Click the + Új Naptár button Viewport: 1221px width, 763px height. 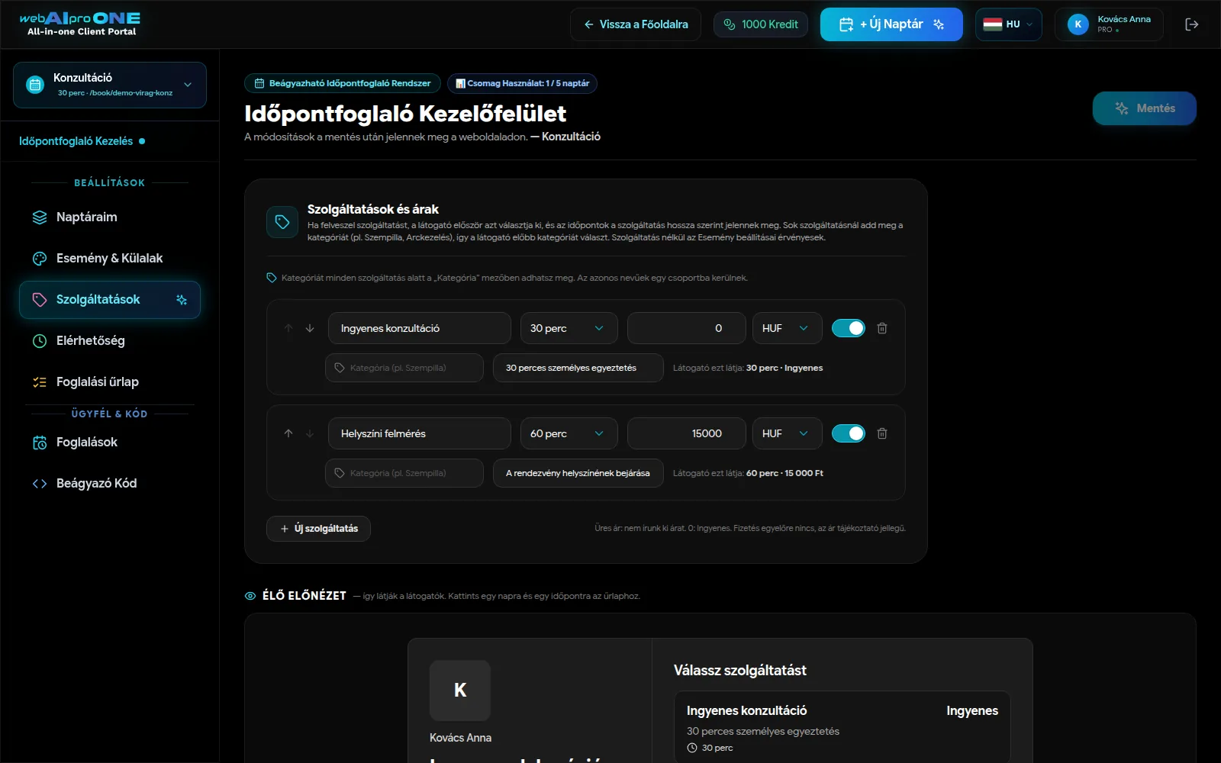coord(891,24)
